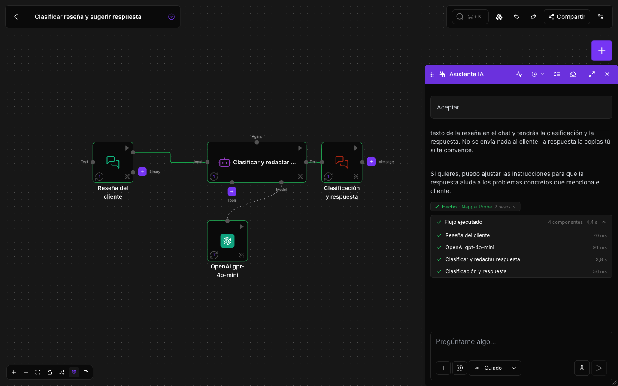Viewport: 618px width, 386px height.
Task: Select the Reseña del cliente run row
Action: [521, 235]
